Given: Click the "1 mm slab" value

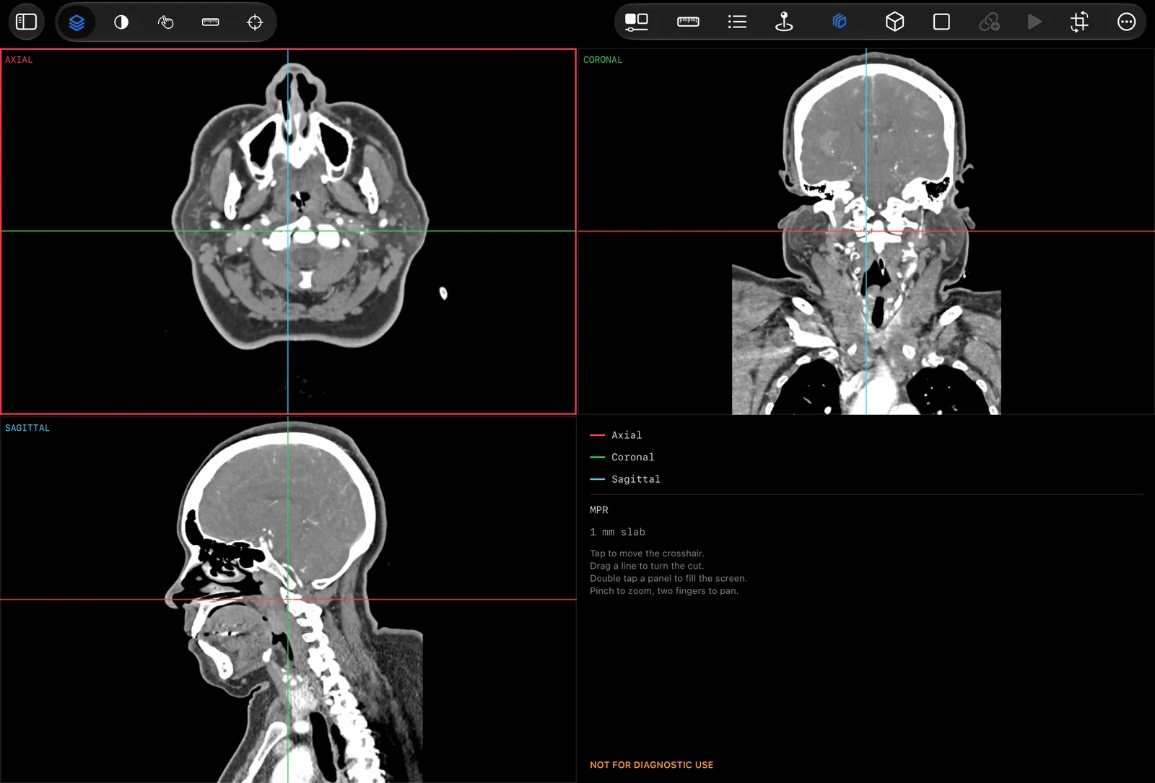Looking at the screenshot, I should [x=618, y=532].
